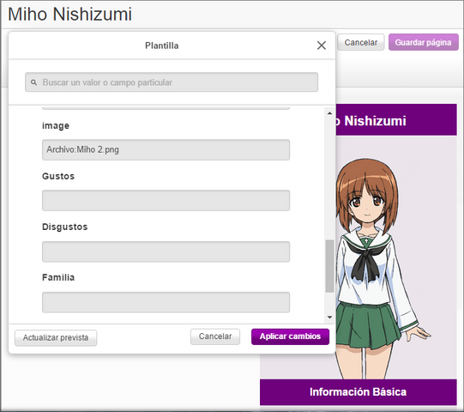Click the vertical scrollbar thumb in the dialog
464x412 pixels.
pyautogui.click(x=329, y=266)
